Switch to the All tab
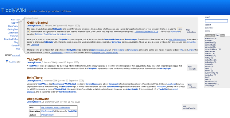This screenshot has height=118, width=230. pos(213,35)
